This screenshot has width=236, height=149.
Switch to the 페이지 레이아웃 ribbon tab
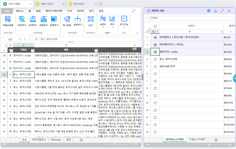click(54, 11)
